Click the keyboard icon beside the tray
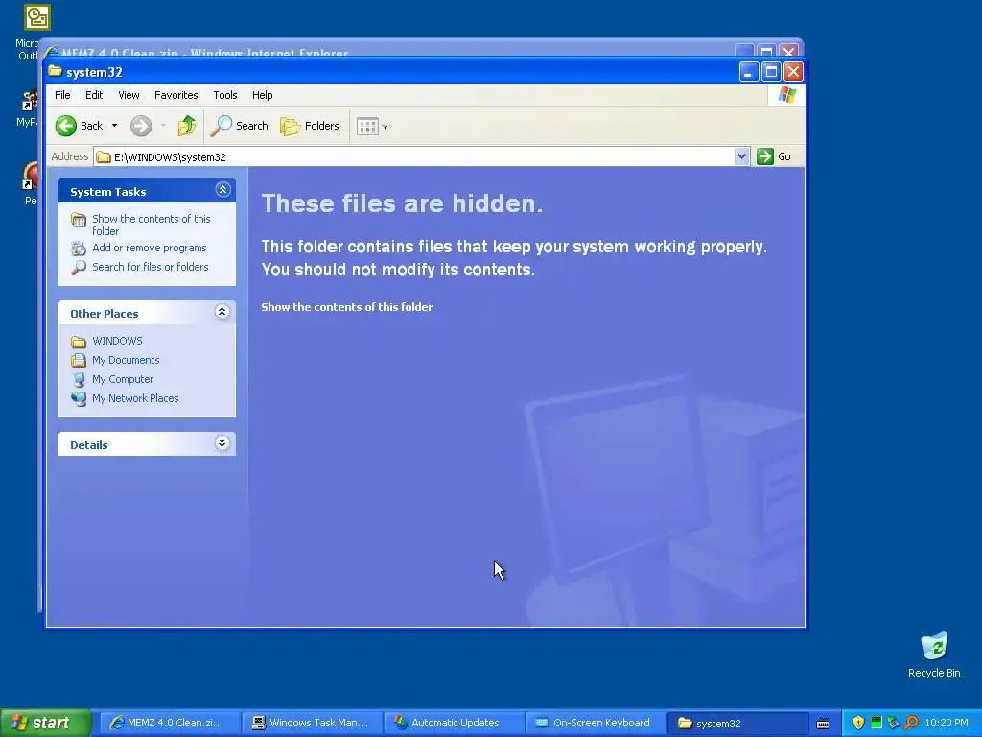Image resolution: width=982 pixels, height=737 pixels. 823,724
